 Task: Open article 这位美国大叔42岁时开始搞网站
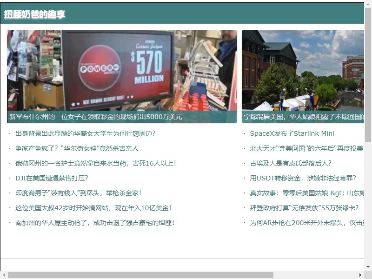click(x=93, y=208)
